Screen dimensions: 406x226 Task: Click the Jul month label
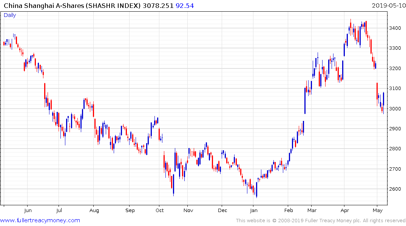pos(59,211)
